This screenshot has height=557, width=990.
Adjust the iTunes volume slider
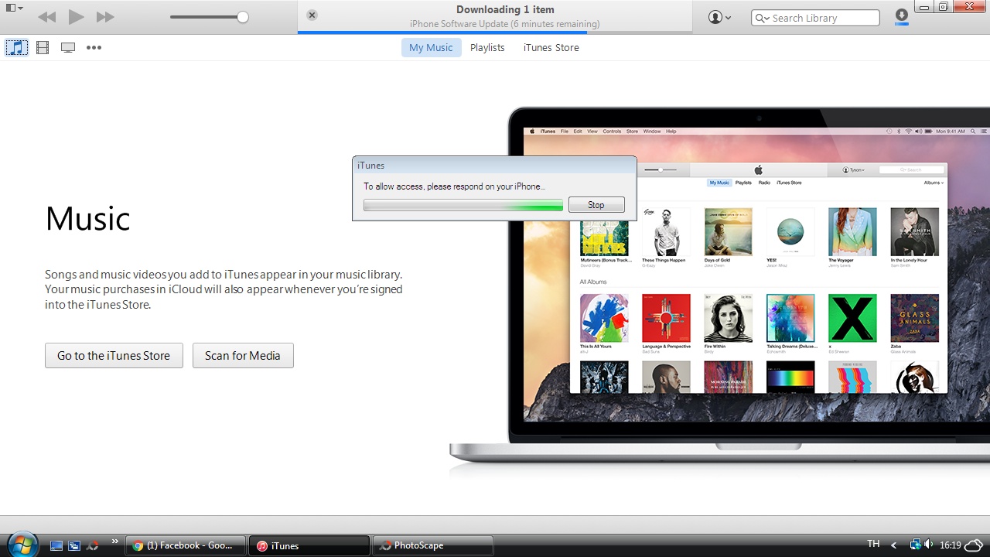[x=209, y=17]
